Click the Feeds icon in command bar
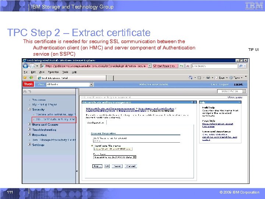The height and width of the screenshot is (199, 265). pyautogui.click(x=199, y=78)
